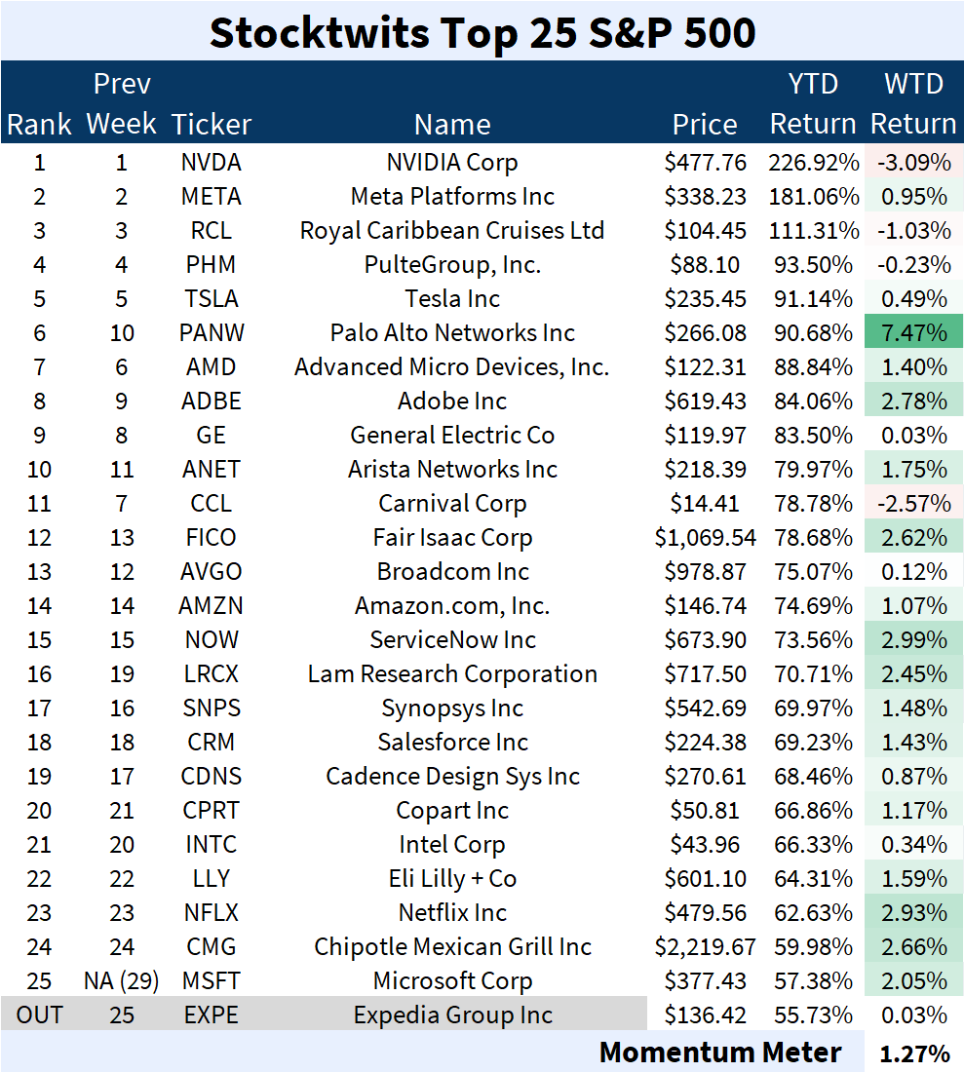Select the NFLX ticker cell

point(212,913)
